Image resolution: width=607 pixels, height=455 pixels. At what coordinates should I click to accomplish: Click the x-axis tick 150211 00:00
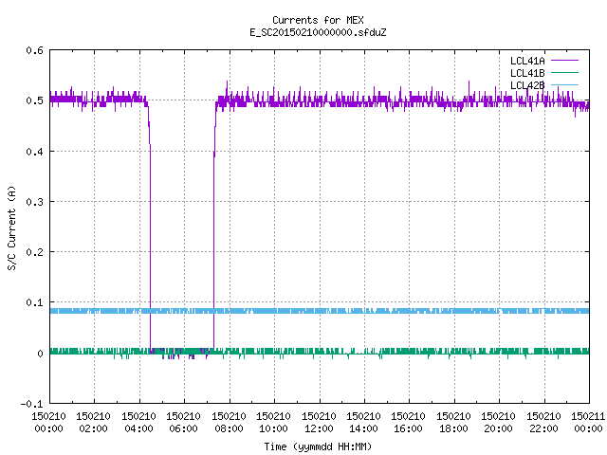[x=588, y=423]
